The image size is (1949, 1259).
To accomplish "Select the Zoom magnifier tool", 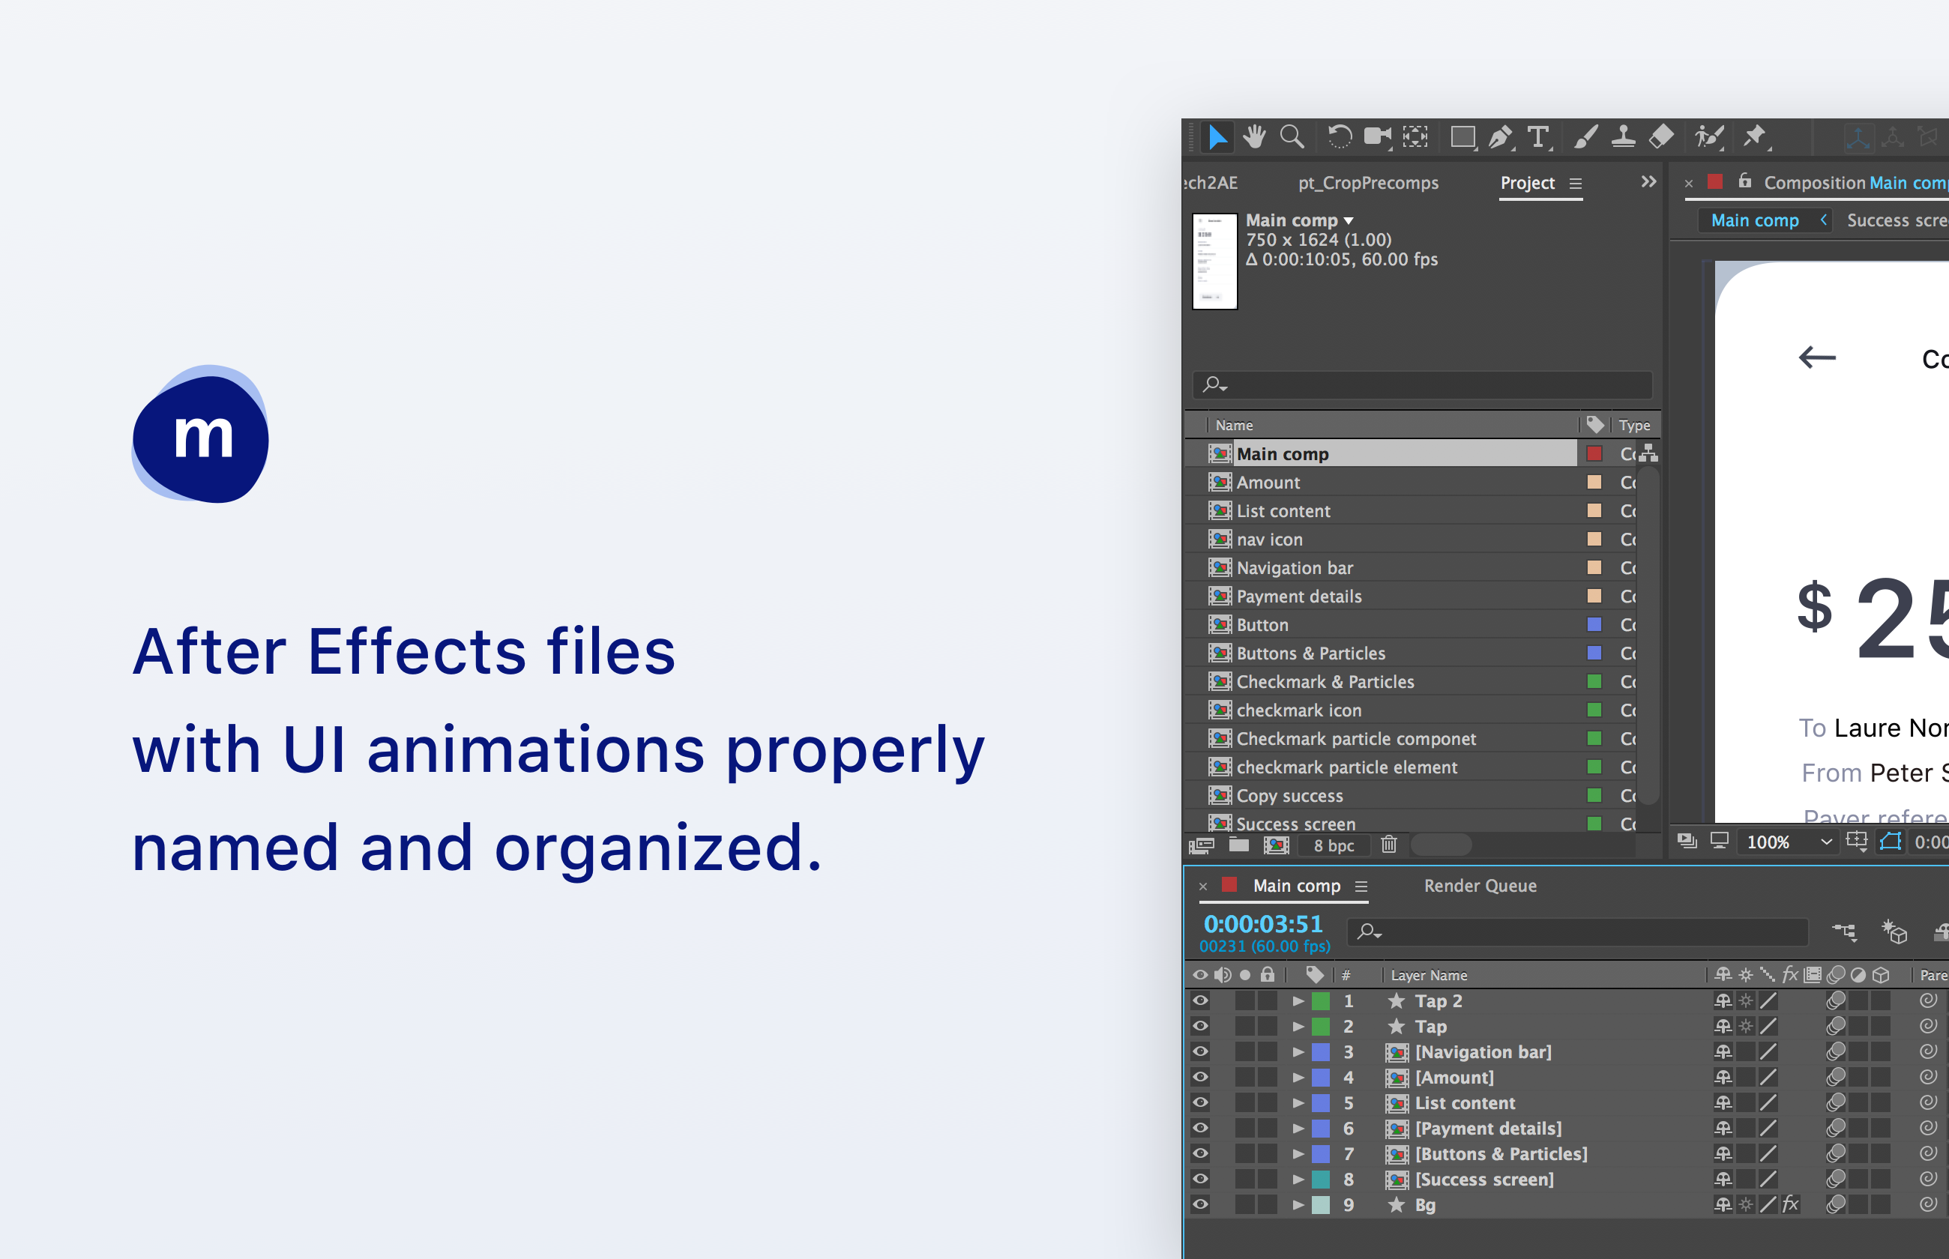I will coord(1292,136).
